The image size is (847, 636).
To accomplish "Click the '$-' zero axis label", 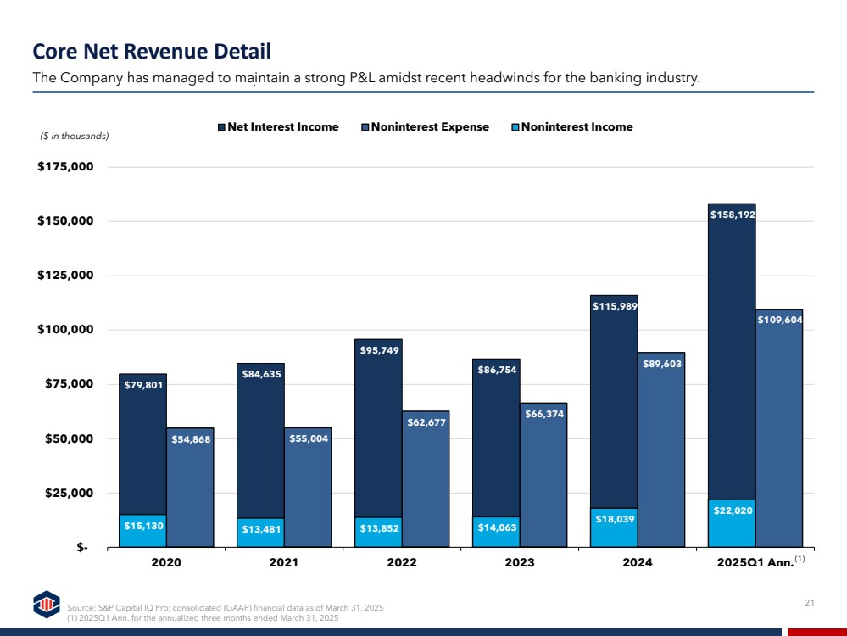I will 82,547.
